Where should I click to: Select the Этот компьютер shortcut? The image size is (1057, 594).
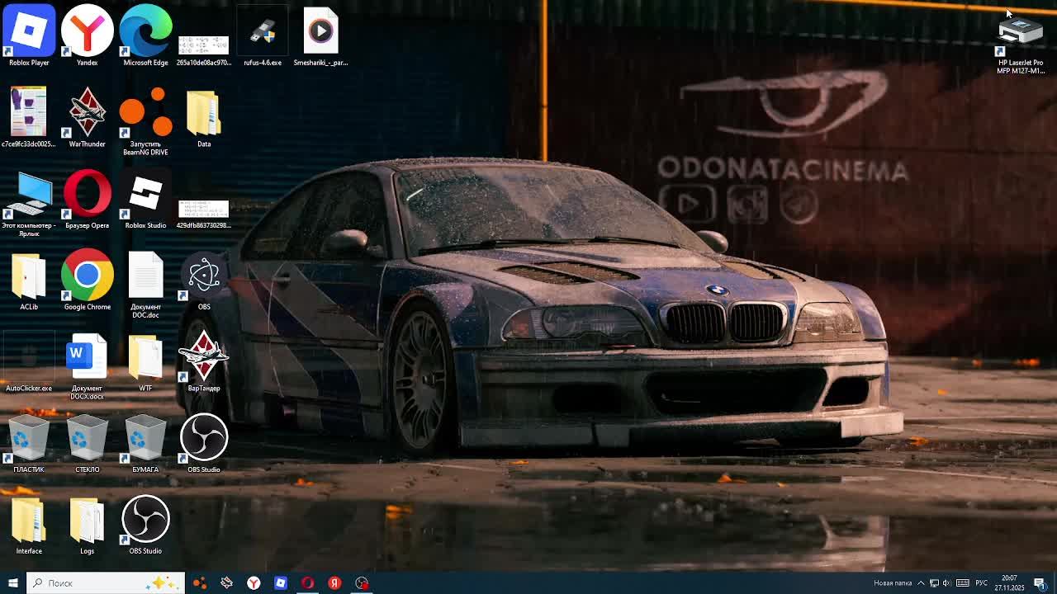[x=29, y=203]
